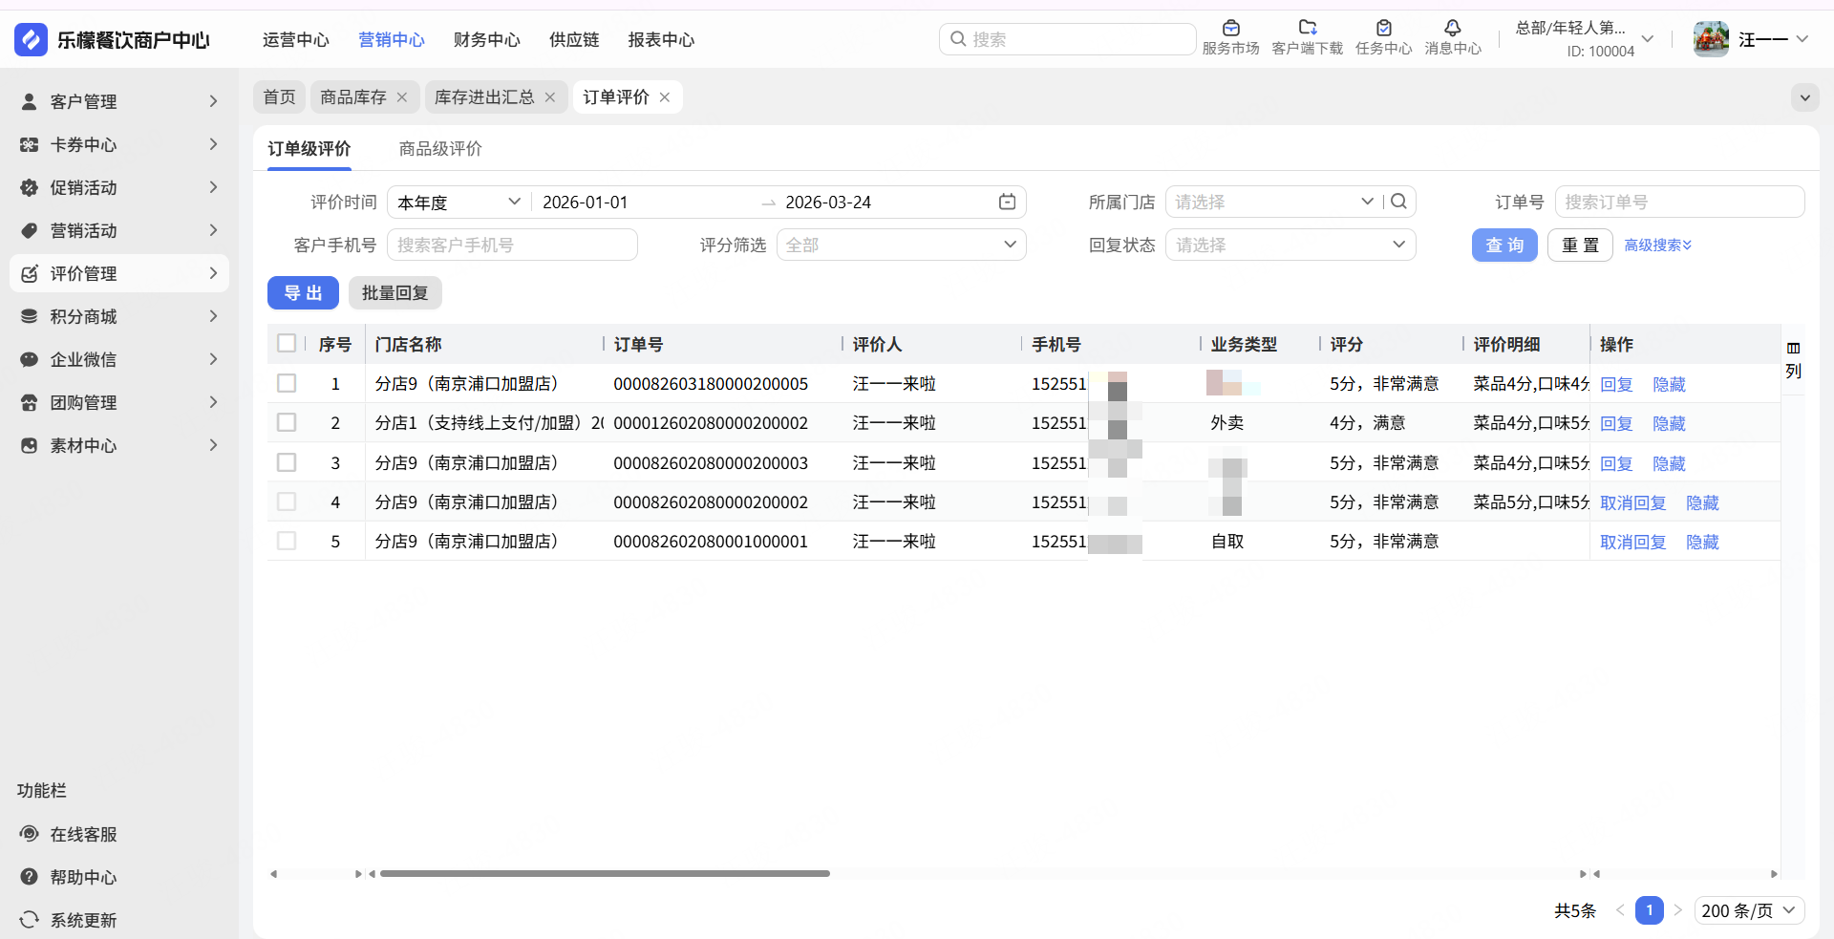Image resolution: width=1834 pixels, height=939 pixels.
Task: Select the checkbox for row 3
Action: [x=287, y=462]
